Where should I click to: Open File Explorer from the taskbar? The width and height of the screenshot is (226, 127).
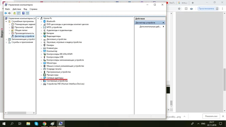tap(28, 123)
